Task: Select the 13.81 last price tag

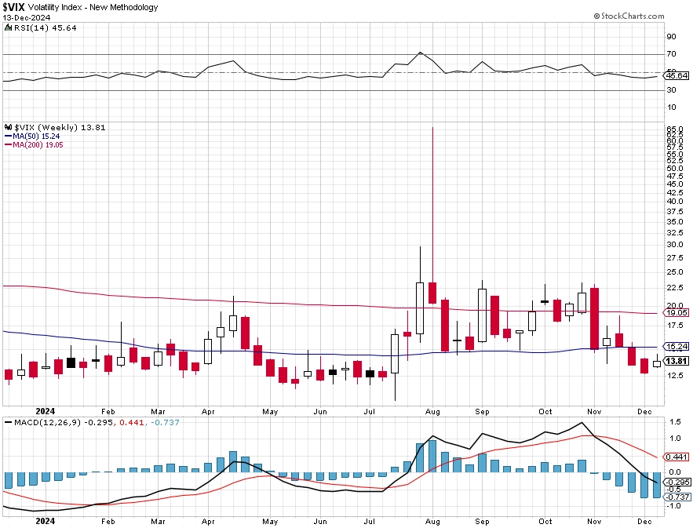Action: click(677, 361)
